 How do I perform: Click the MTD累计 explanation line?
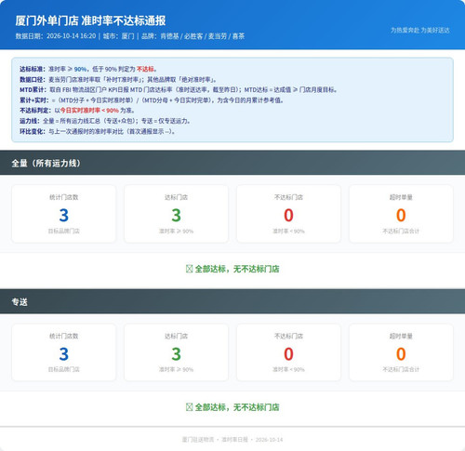pos(179,89)
